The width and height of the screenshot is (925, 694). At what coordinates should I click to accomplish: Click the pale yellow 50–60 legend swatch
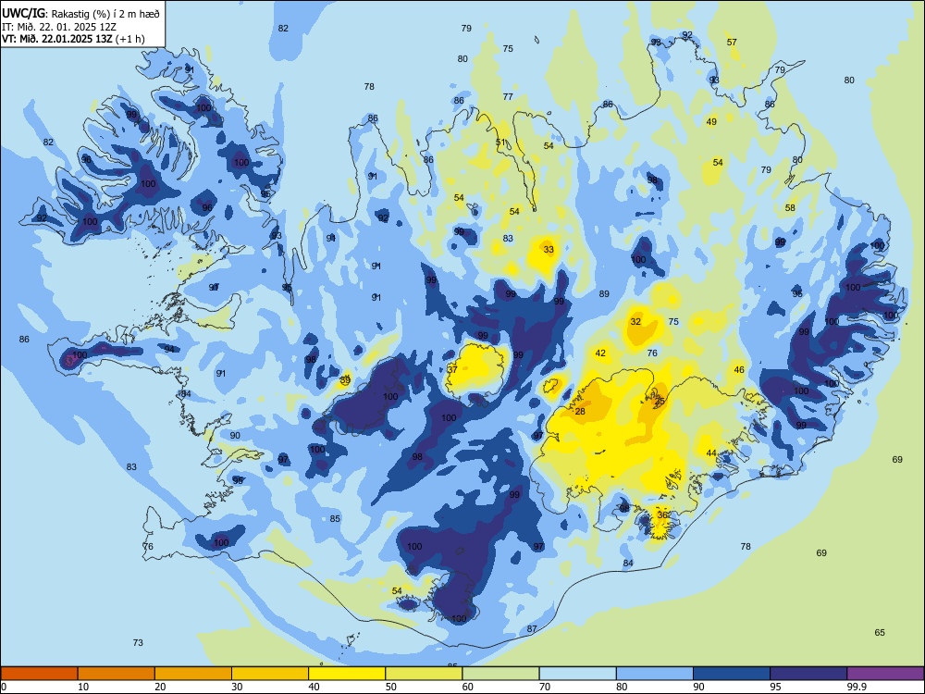click(x=424, y=674)
